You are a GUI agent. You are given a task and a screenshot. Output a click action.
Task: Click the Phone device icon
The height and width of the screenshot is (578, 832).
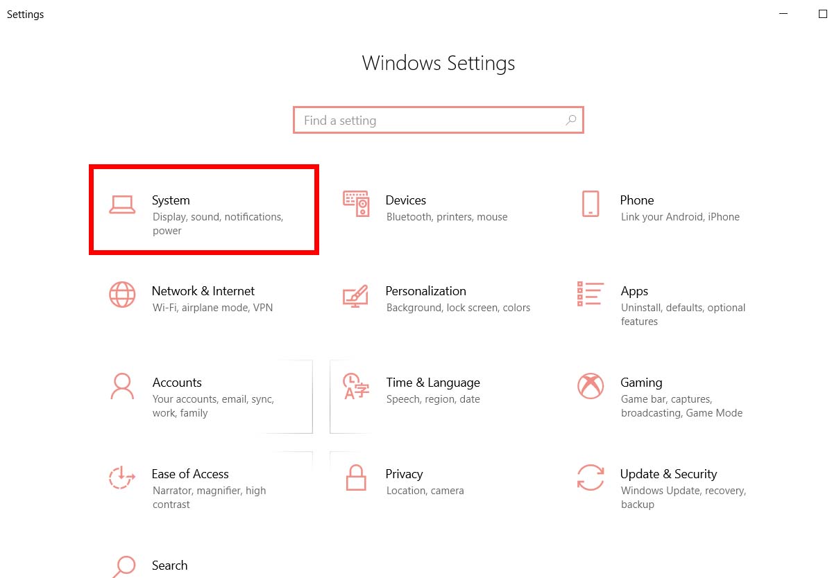tap(591, 204)
